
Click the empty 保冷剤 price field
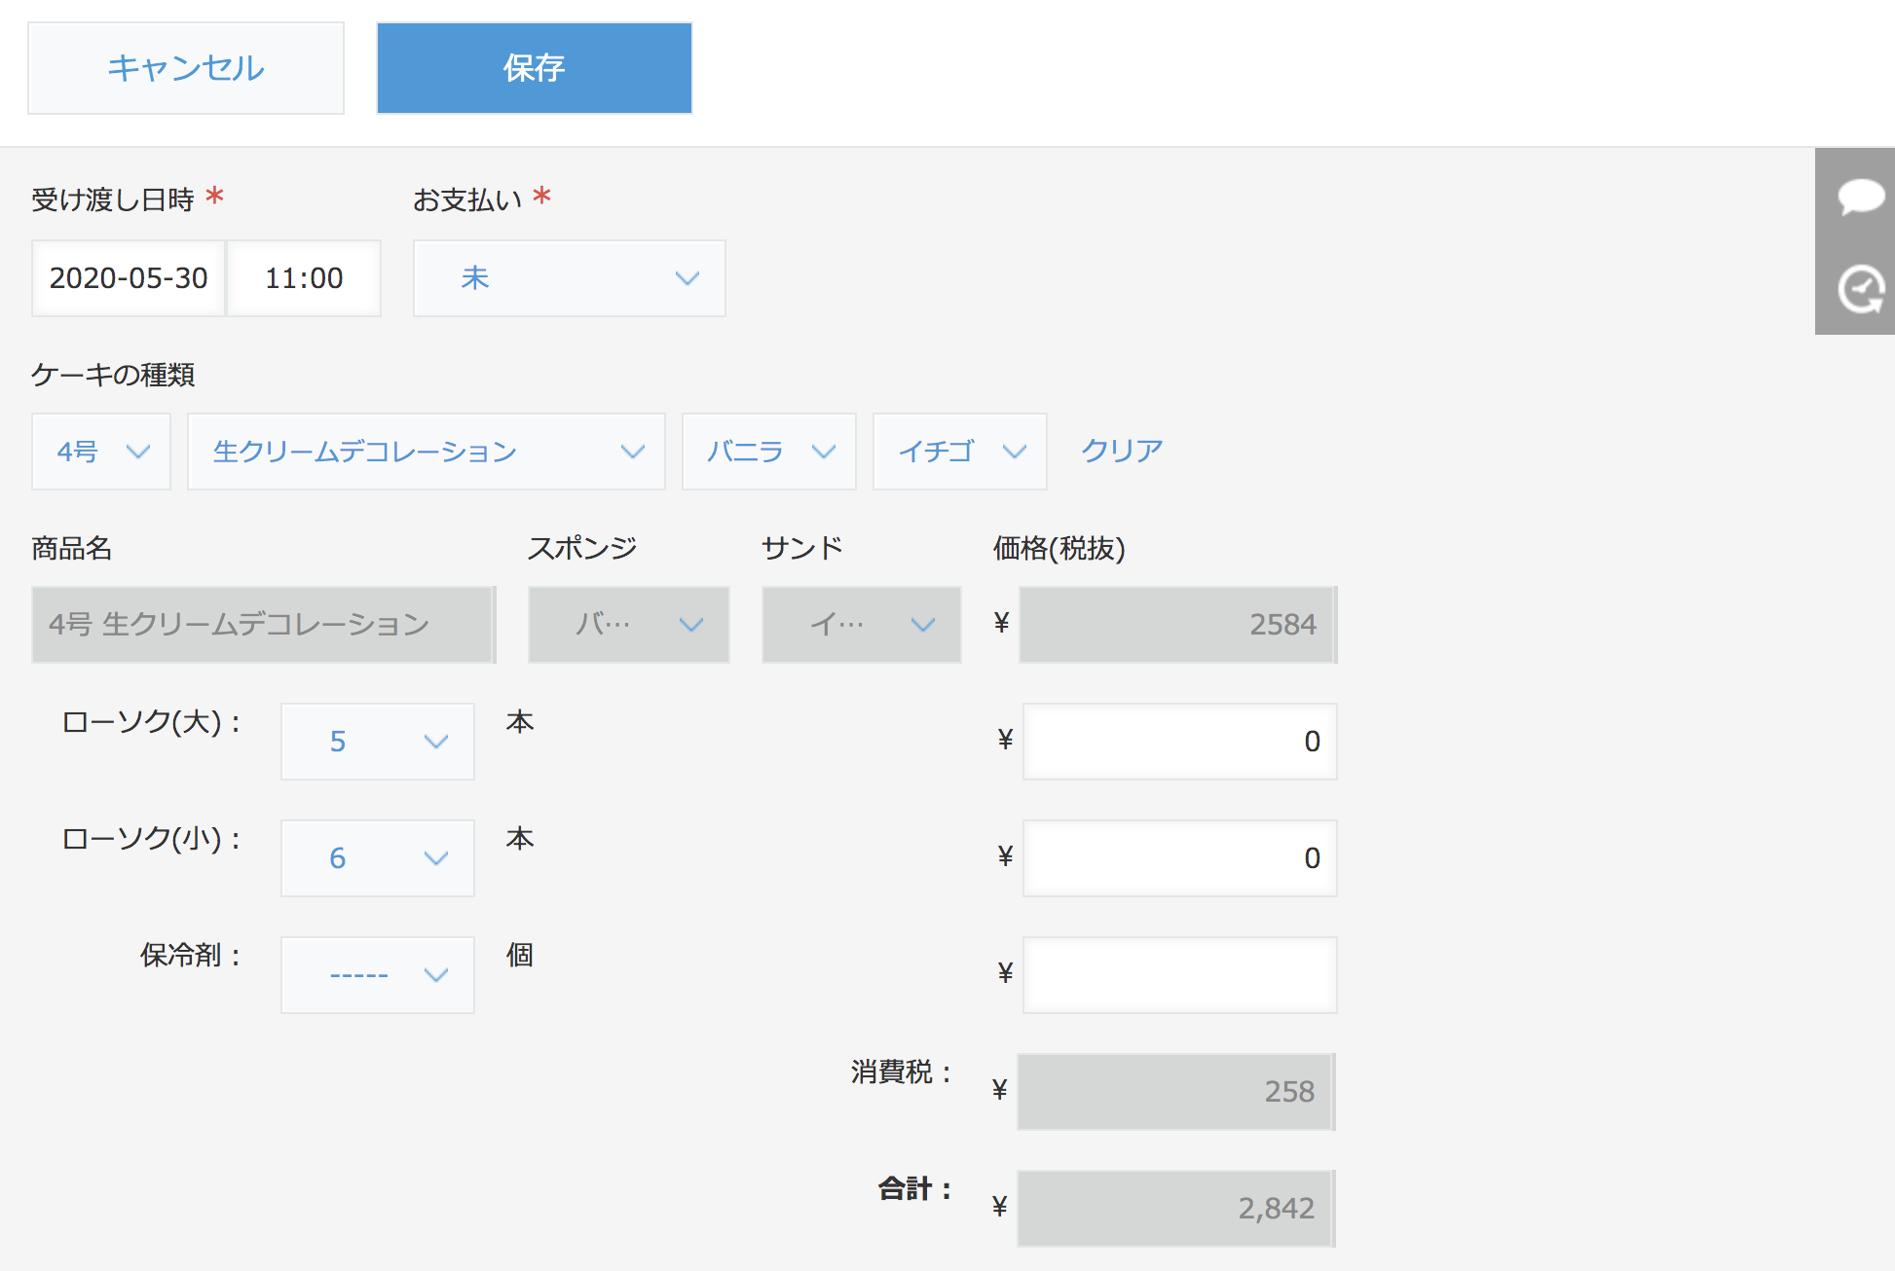(x=1179, y=975)
